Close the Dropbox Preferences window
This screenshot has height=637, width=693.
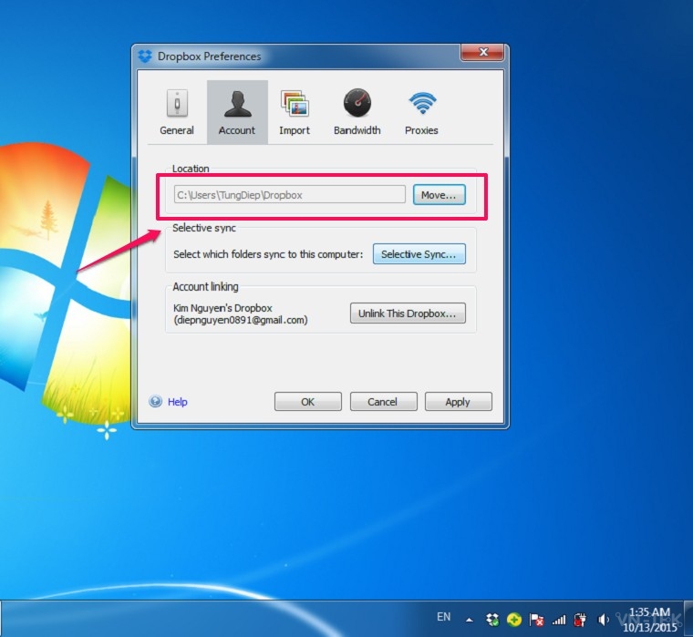(x=483, y=52)
